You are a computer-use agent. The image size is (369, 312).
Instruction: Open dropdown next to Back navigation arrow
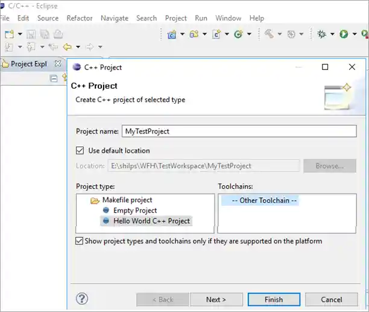coord(78,47)
